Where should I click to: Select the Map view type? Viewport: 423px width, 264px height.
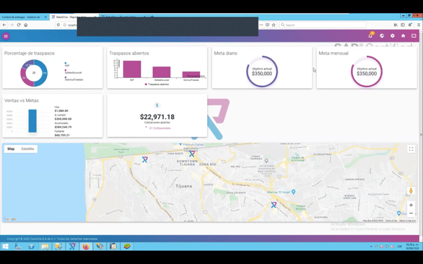11,149
